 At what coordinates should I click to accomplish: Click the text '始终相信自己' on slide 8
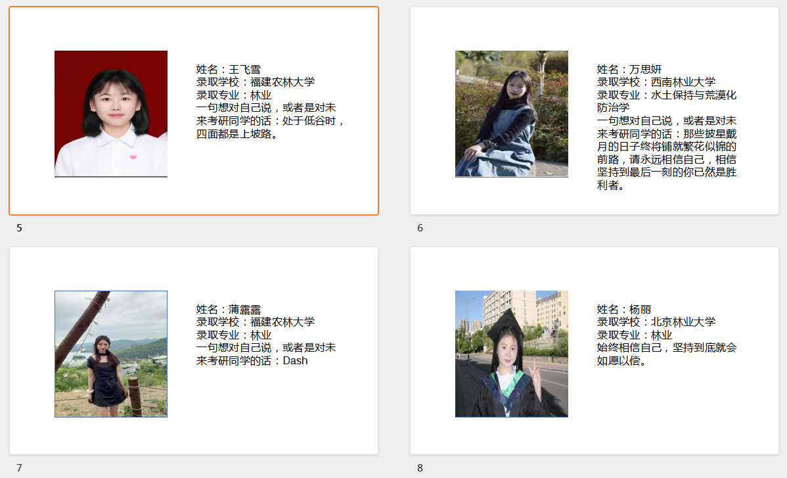[629, 347]
